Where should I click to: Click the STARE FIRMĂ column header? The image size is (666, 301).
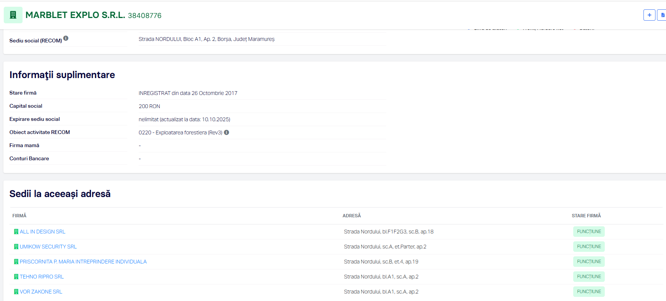tap(586, 216)
